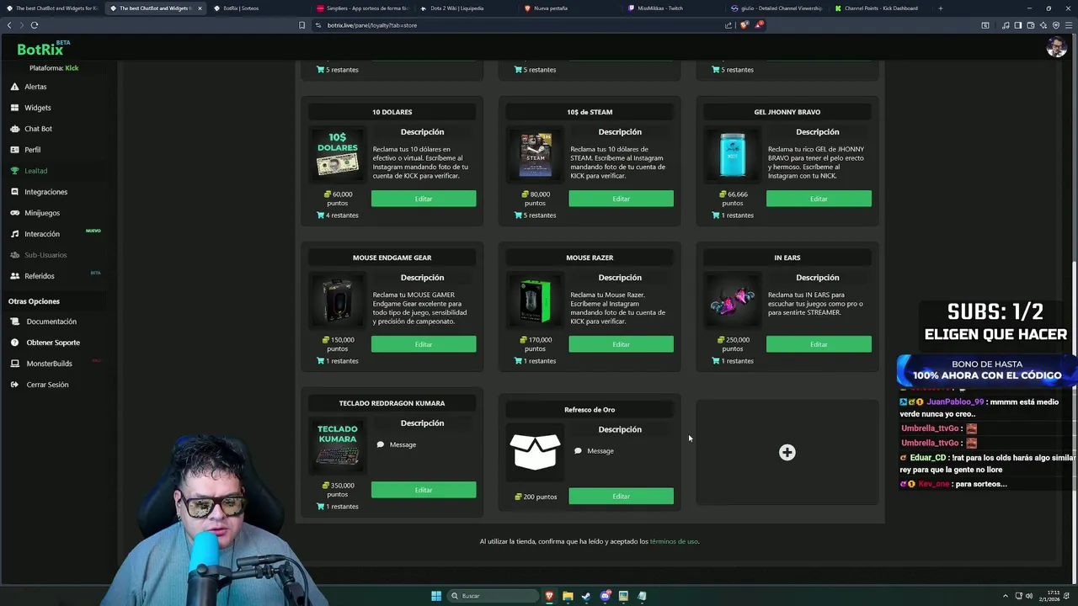Screen dimensions: 1078x606
Task: Add a new store item with plus
Action: [787, 453]
